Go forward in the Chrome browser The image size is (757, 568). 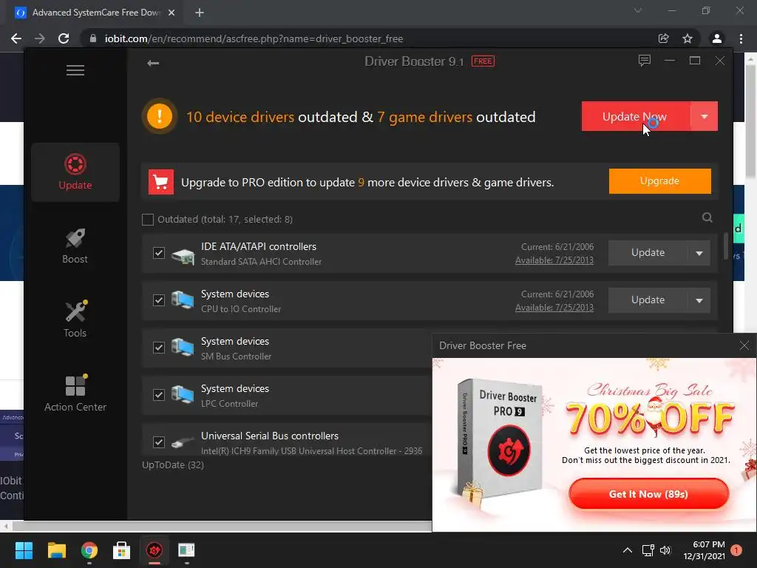[40, 38]
